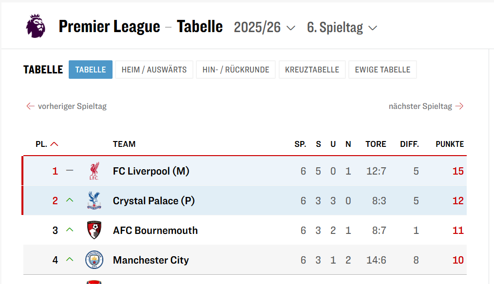Open the FC Liverpool (M) team link
494x284 pixels.
click(x=151, y=171)
